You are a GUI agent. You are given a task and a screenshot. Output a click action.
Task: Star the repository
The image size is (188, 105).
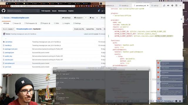click(x=92, y=18)
